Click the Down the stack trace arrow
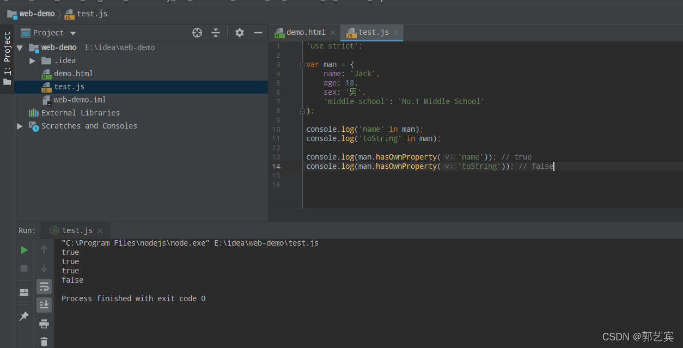The height and width of the screenshot is (348, 683). (44, 268)
